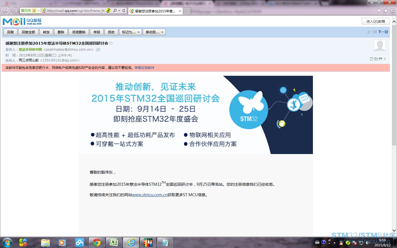
Task: Open the browser home page icon
Action: [x=379, y=11]
